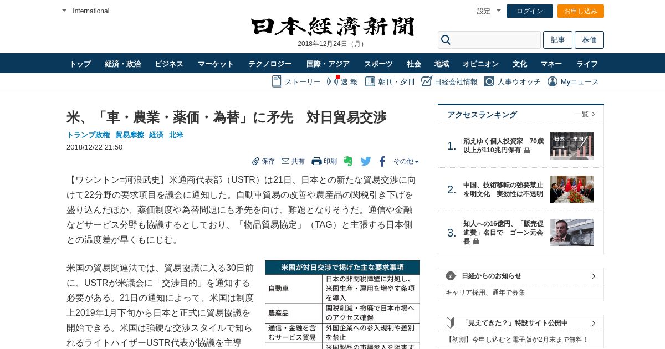Click the 印刷 printer icon
Screen dimensions: 665x349
point(316,161)
